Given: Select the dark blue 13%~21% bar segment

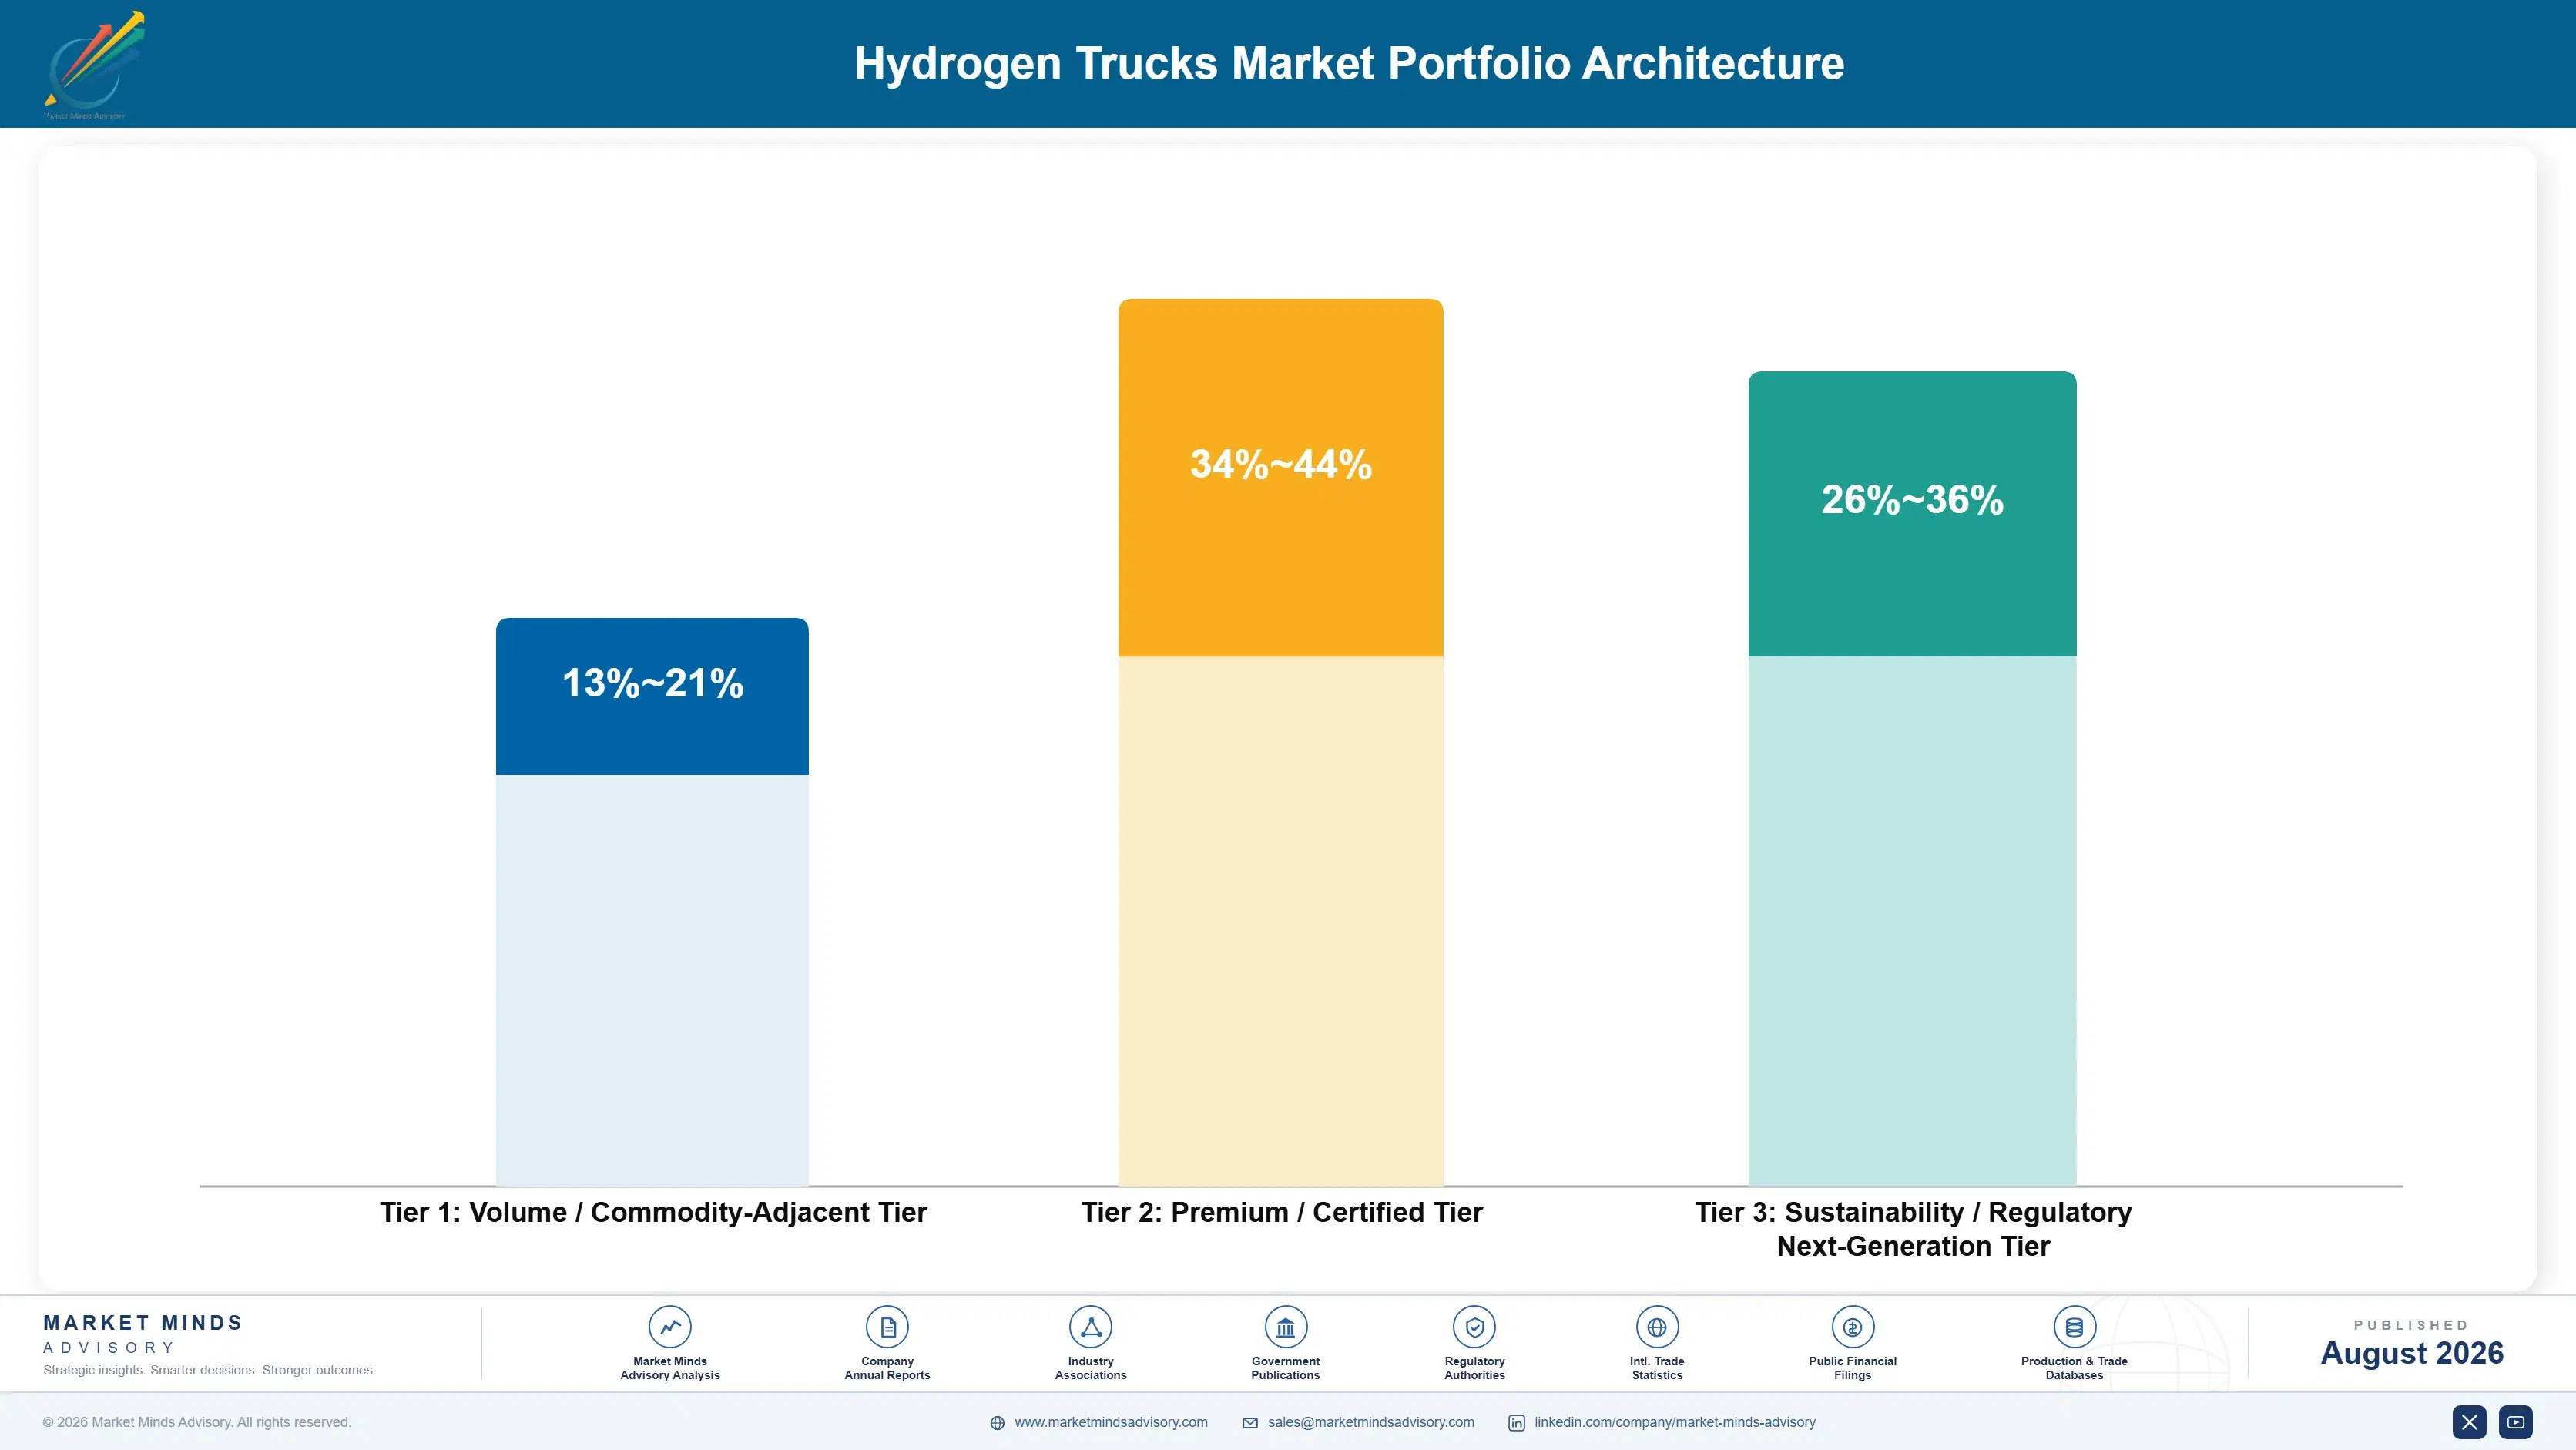Looking at the screenshot, I should (652, 696).
